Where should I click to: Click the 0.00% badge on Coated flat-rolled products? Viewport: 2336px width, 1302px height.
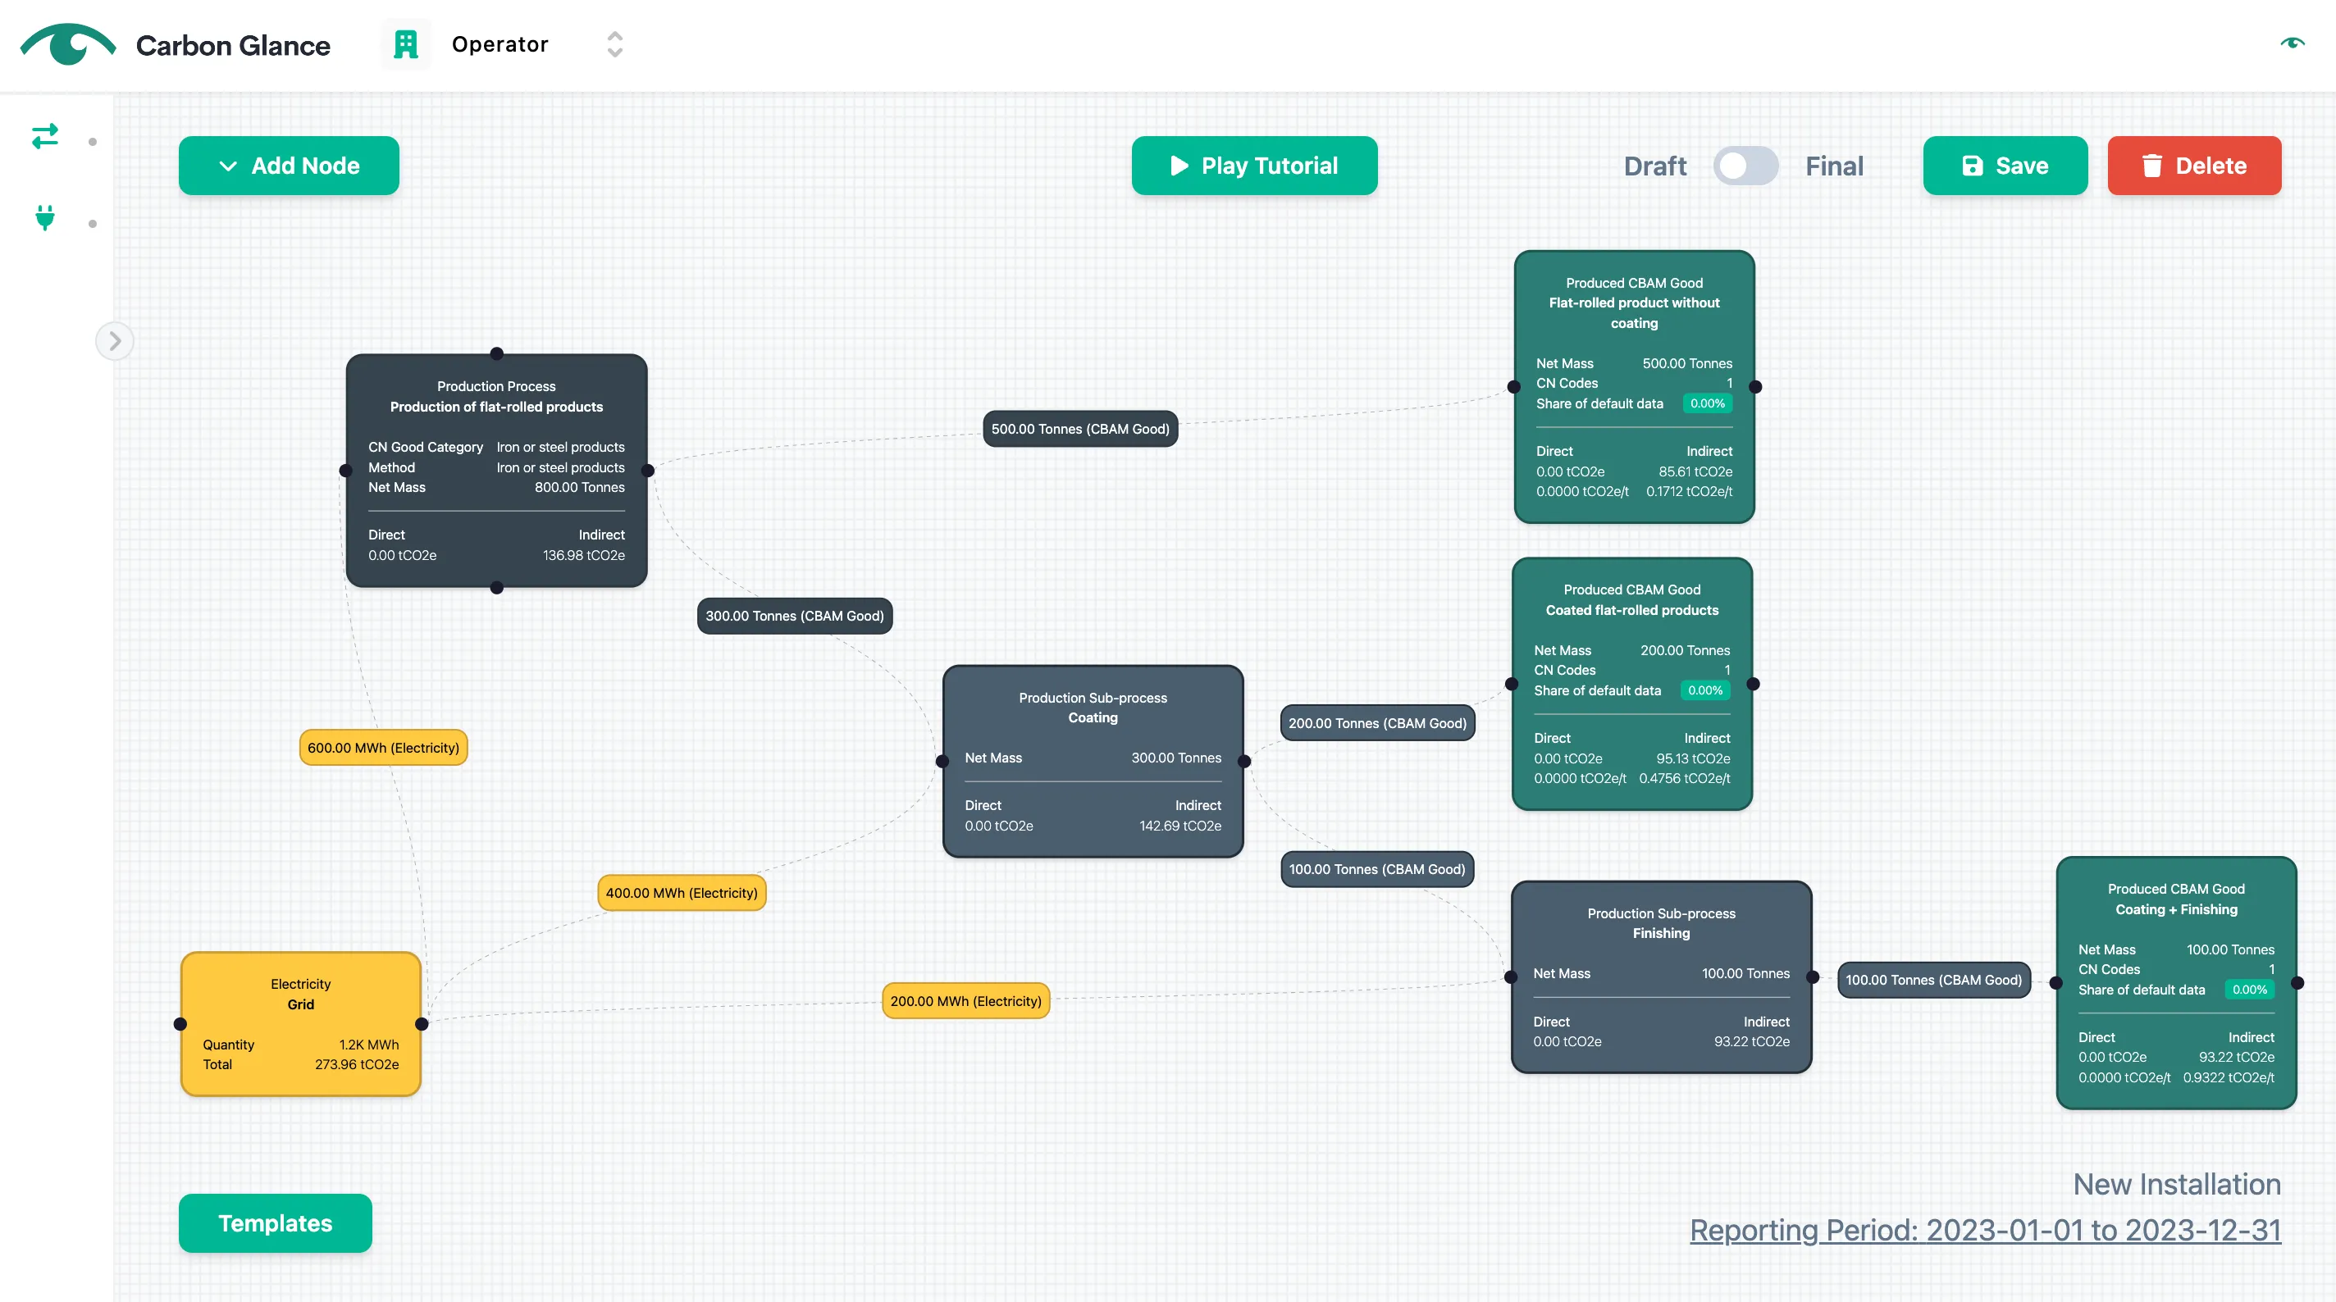pos(1705,691)
